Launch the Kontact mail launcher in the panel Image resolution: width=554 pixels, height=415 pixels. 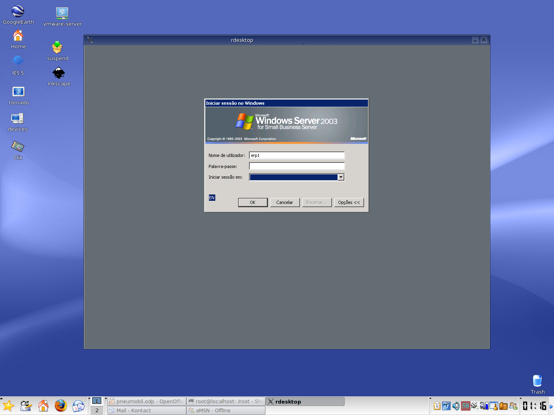(x=78, y=406)
